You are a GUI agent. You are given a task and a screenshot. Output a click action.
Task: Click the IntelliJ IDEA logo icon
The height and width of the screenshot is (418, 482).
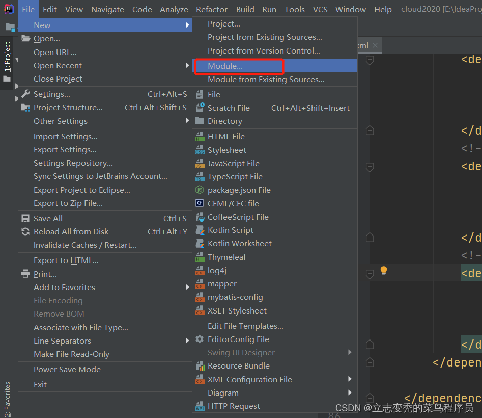tap(9, 9)
